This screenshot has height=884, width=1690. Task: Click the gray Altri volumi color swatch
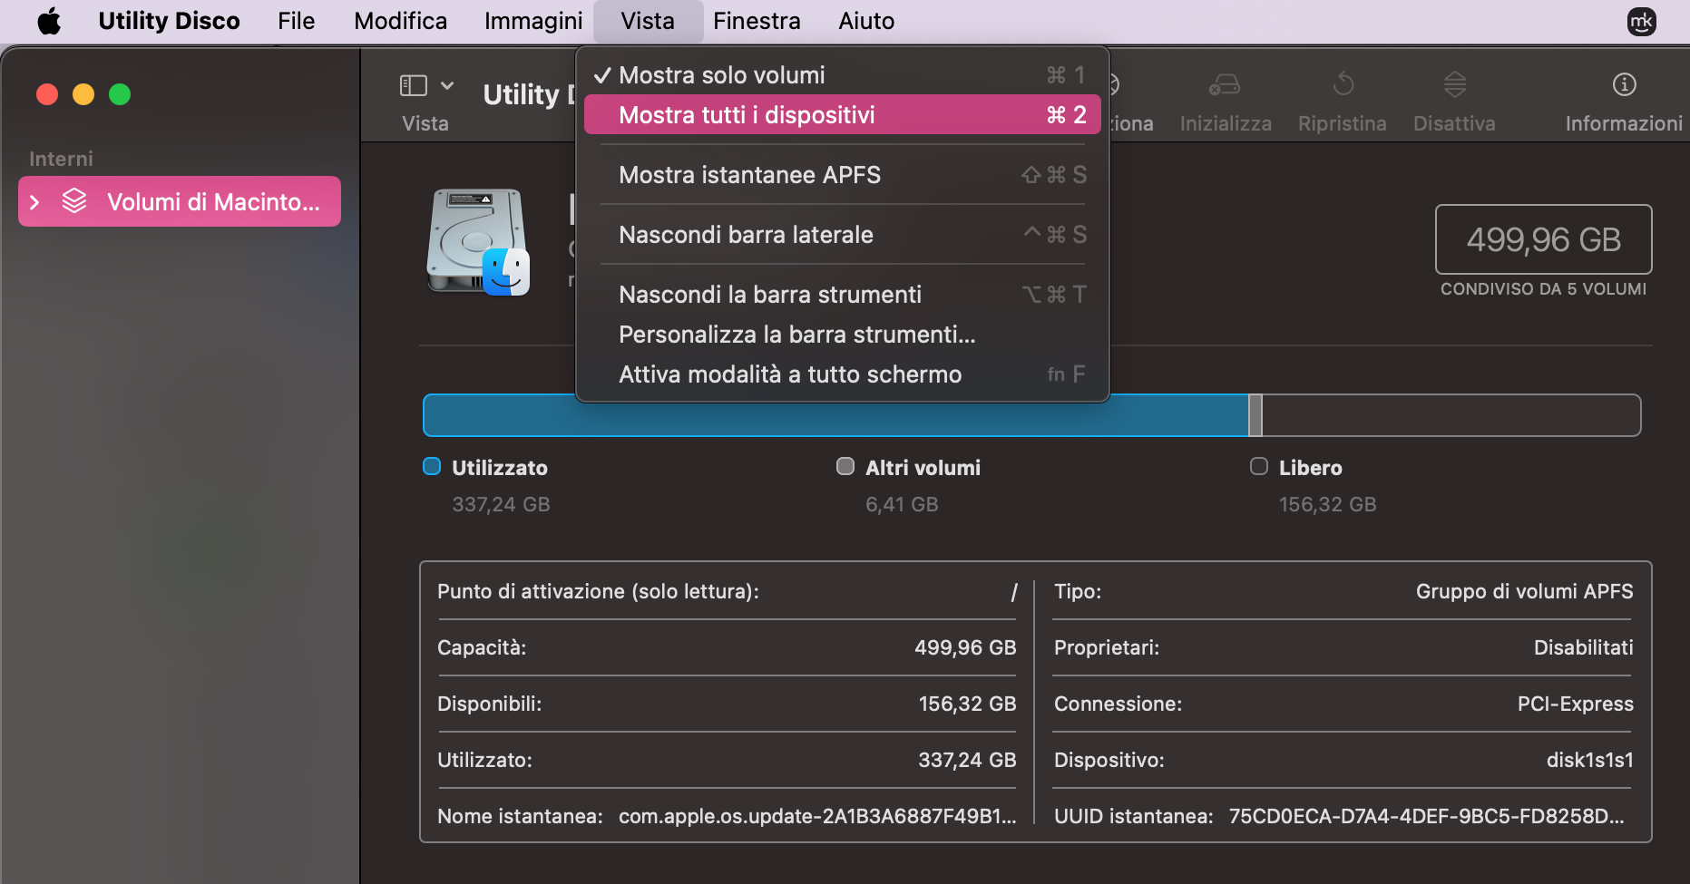click(845, 466)
